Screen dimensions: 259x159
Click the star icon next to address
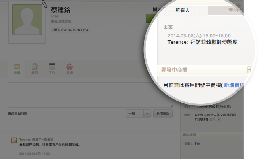[x=219, y=119]
